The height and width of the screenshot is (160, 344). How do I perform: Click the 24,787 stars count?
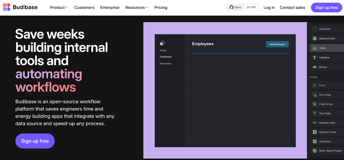[251, 7]
